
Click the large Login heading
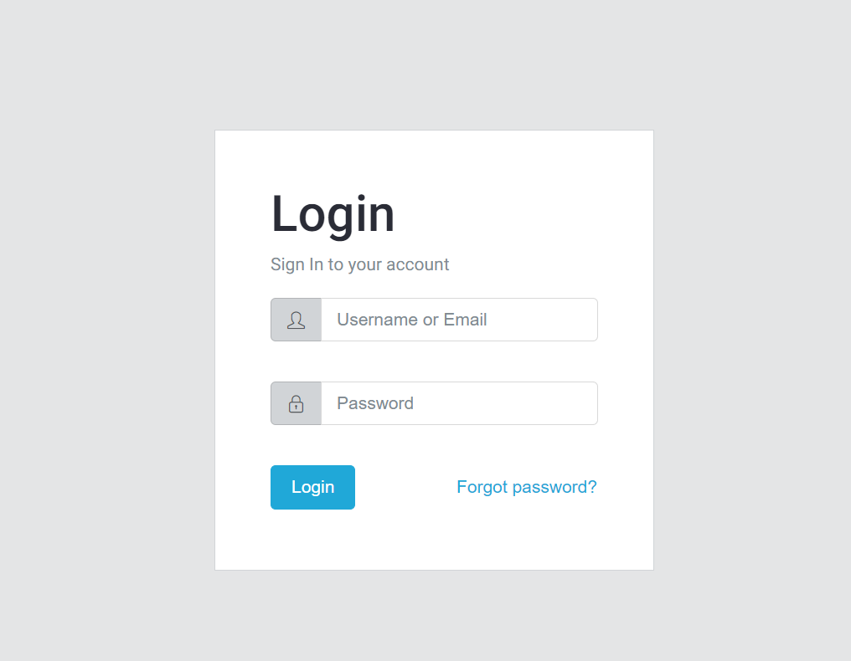(333, 213)
